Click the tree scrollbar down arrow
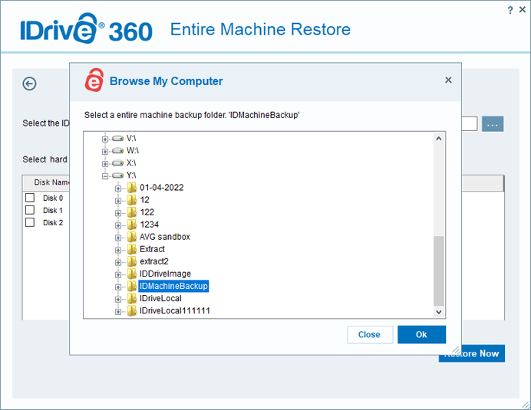The height and width of the screenshot is (410, 531). point(439,312)
